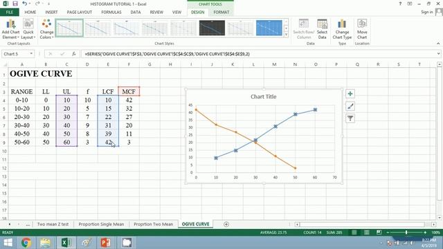This screenshot has height=249, width=443.
Task: Open PowerPoint from the taskbar
Action: 105,243
